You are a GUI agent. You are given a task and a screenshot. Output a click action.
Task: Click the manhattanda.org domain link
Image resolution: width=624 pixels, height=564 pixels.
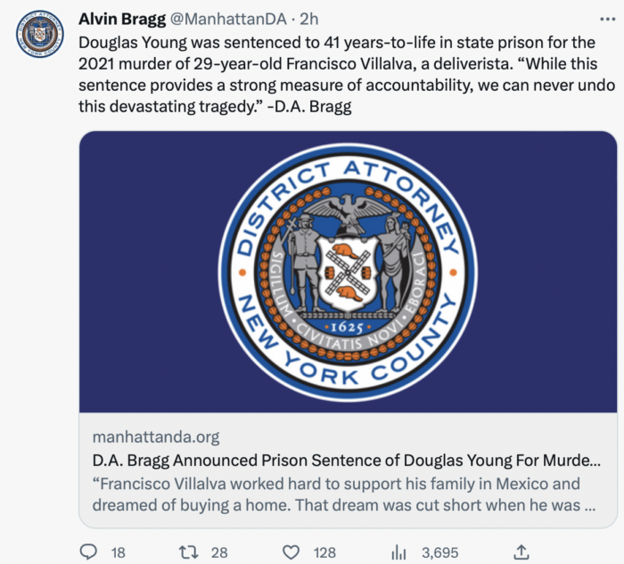tap(156, 437)
